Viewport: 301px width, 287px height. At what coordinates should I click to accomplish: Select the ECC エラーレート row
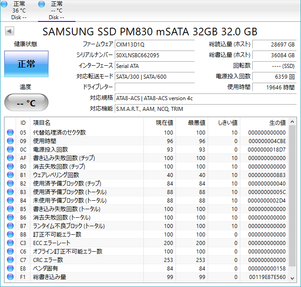[x=146, y=243]
